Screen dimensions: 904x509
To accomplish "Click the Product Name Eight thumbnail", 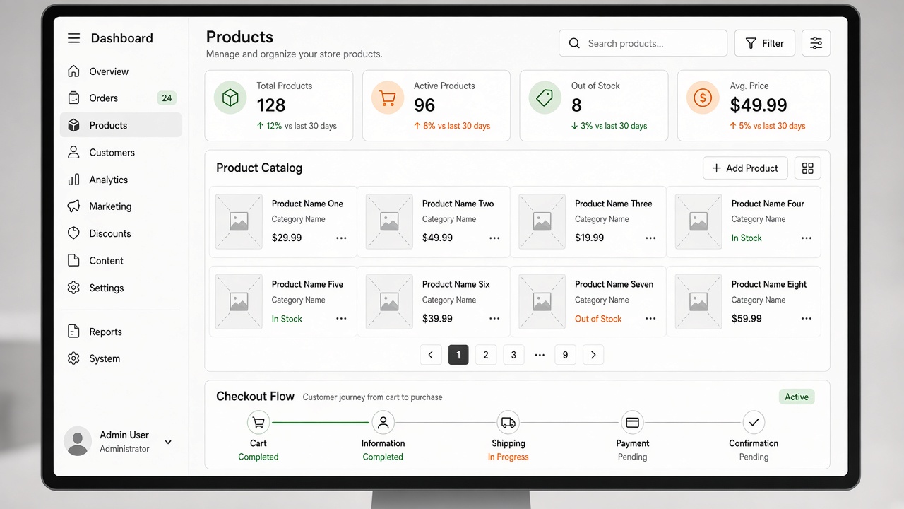I will click(x=698, y=302).
